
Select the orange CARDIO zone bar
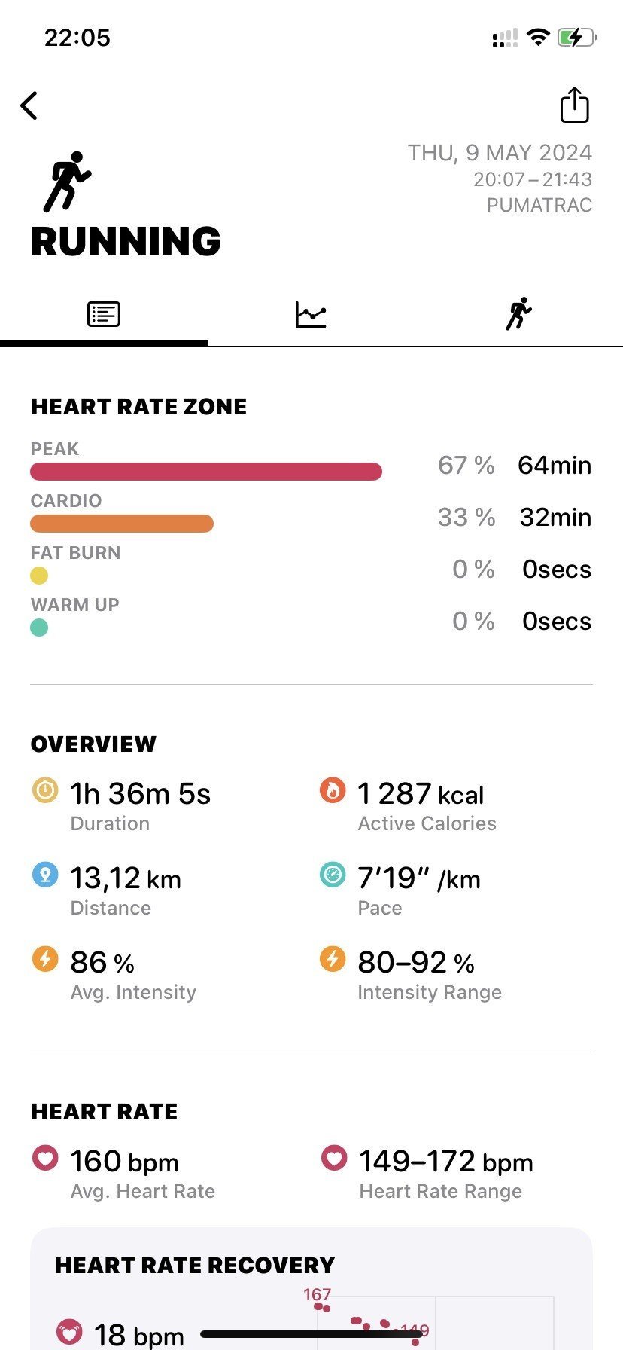click(x=122, y=524)
